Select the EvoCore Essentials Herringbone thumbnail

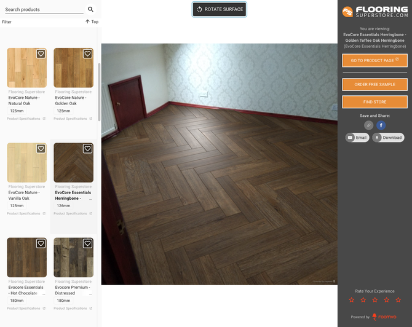73,163
